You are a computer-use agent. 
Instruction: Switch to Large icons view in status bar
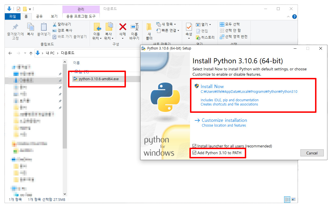click(x=294, y=199)
